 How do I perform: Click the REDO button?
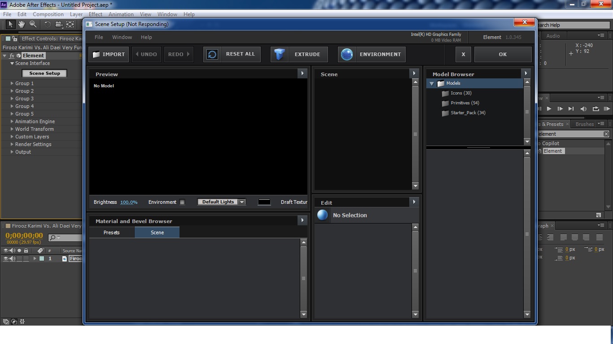179,54
